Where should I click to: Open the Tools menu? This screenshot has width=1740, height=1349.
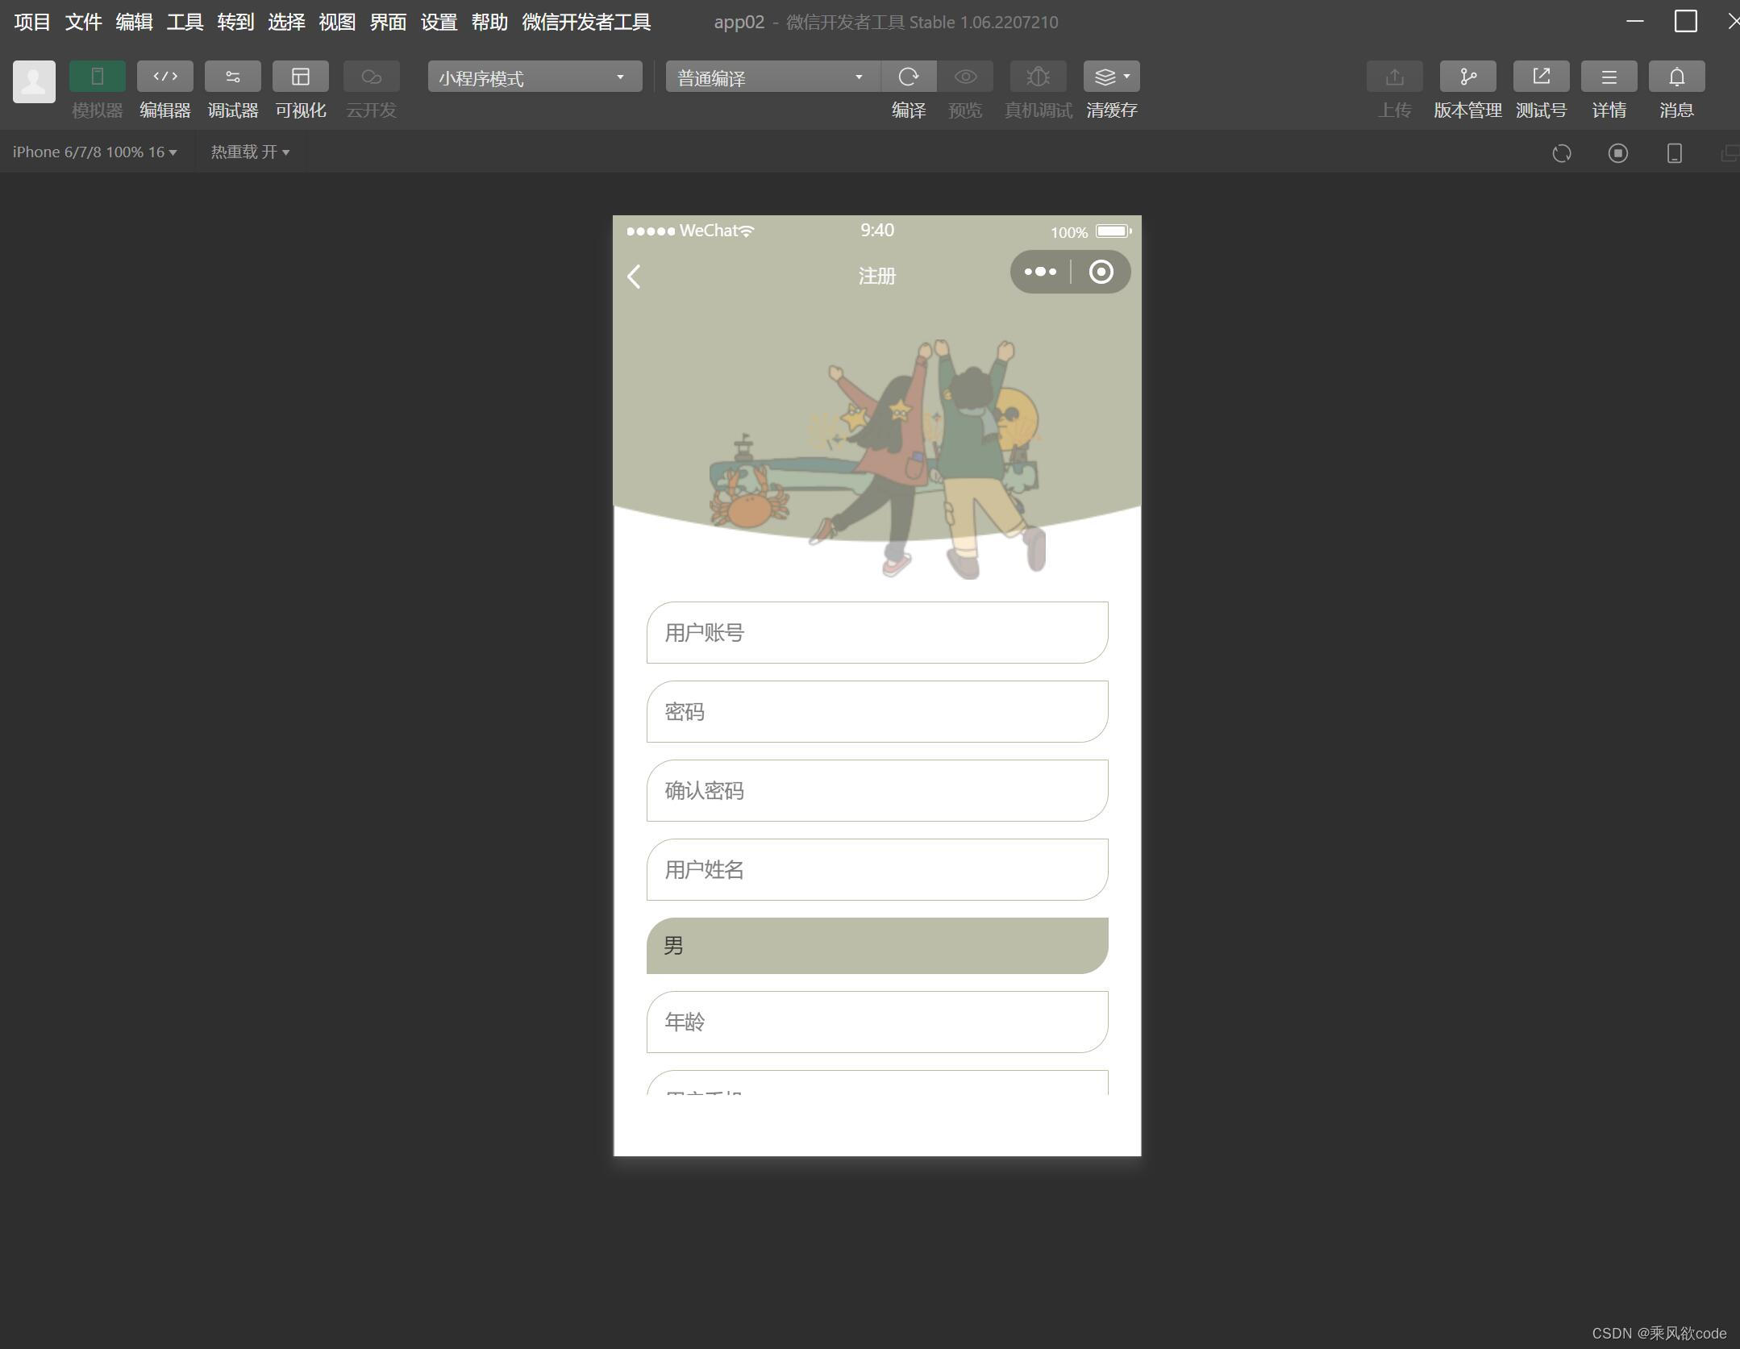[x=185, y=22]
